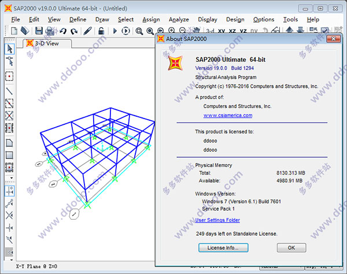Click "X-Y Plane @ Z=0" status text
This screenshot has width=347, height=274.
[36, 266]
